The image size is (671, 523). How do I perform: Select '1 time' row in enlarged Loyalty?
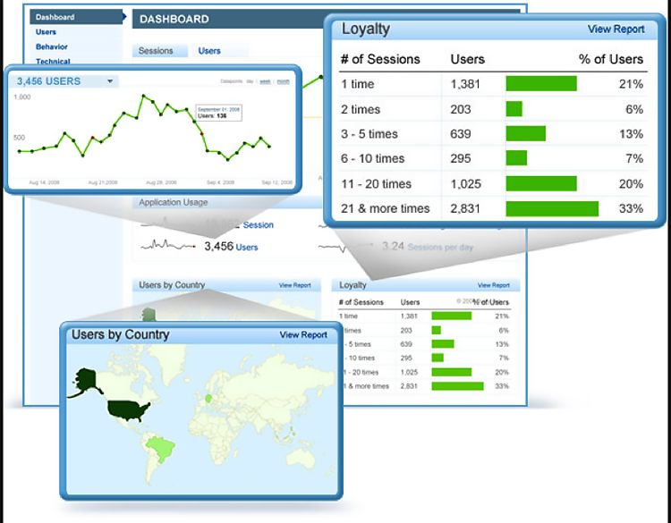pyautogui.click(x=493, y=84)
